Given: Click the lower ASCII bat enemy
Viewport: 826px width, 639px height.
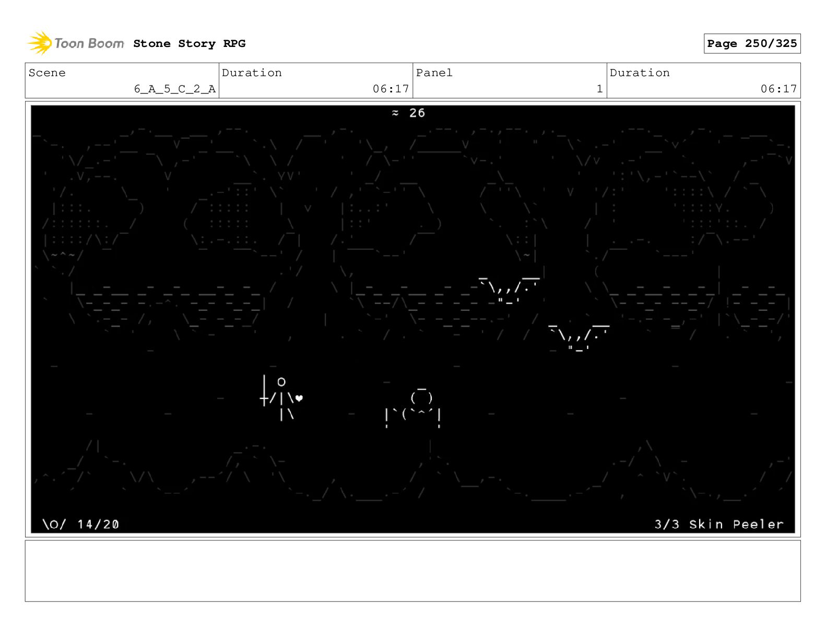Looking at the screenshot, I should pyautogui.click(x=579, y=337).
